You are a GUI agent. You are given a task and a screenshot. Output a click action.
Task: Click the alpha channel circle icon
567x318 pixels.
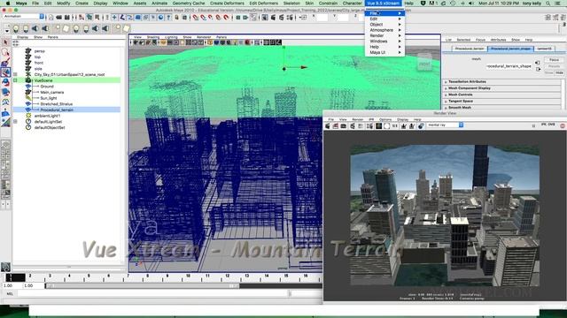pyautogui.click(x=386, y=125)
